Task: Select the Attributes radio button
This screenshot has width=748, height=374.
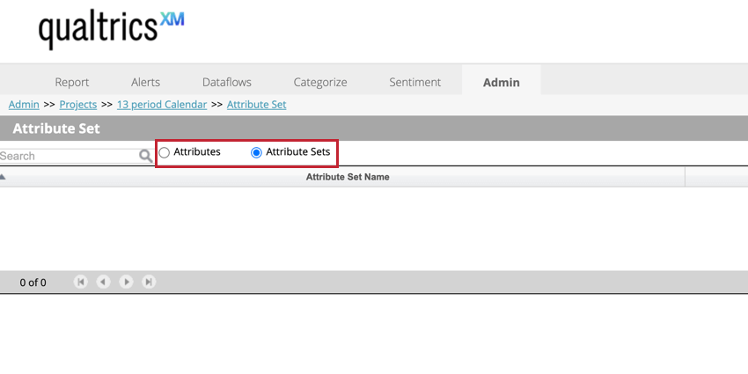Action: click(x=165, y=152)
